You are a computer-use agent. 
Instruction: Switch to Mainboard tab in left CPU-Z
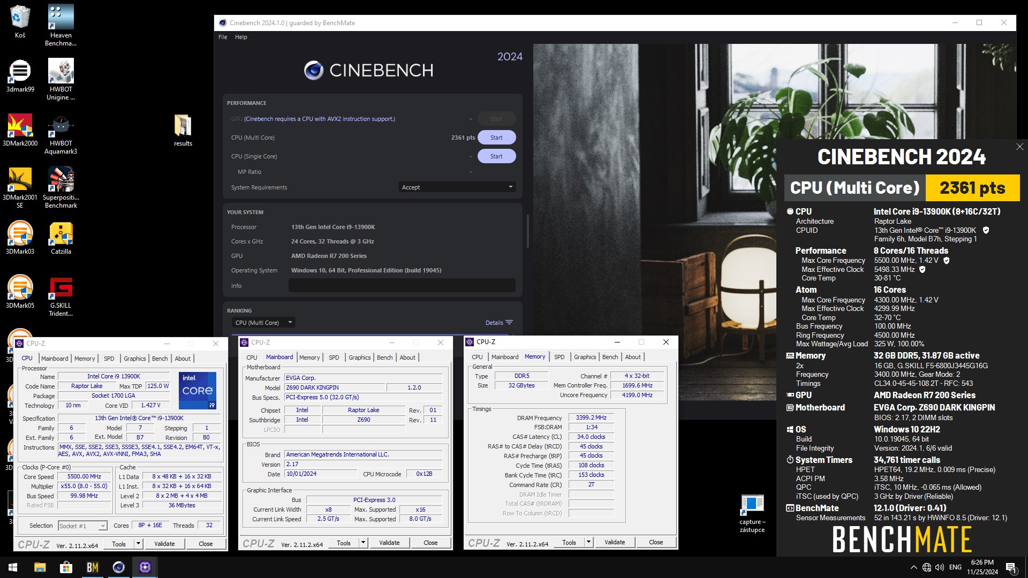55,359
